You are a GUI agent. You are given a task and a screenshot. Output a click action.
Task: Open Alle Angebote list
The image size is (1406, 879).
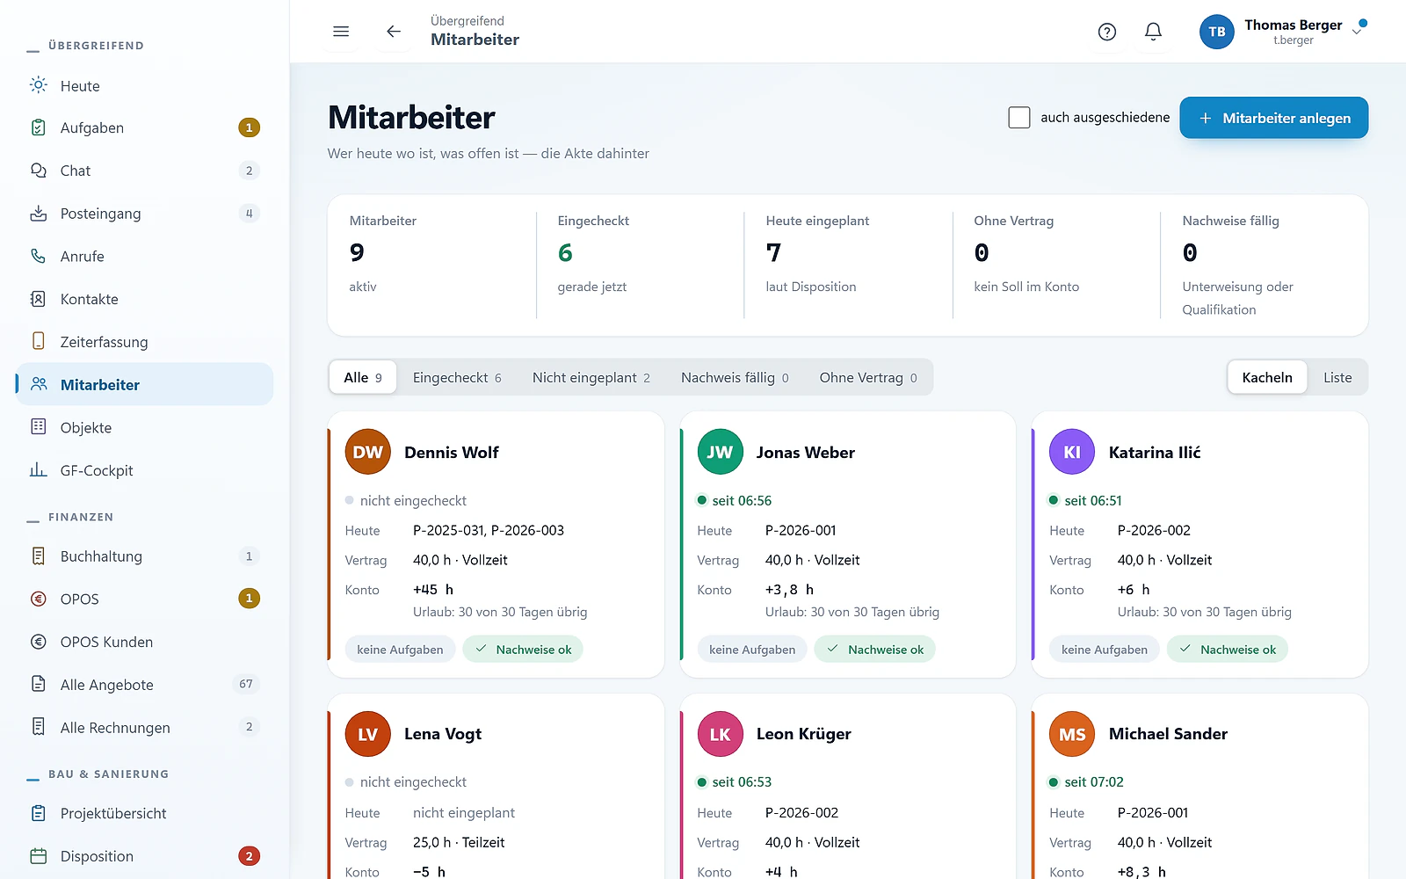pos(145,685)
